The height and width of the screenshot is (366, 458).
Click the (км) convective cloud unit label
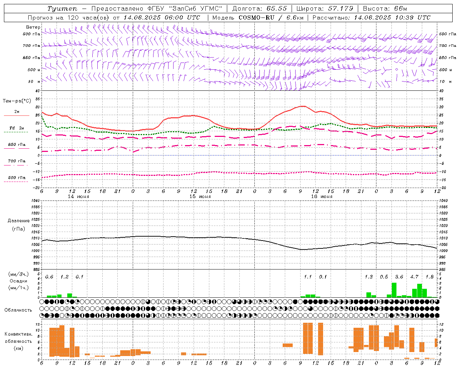pyautogui.click(x=18, y=348)
